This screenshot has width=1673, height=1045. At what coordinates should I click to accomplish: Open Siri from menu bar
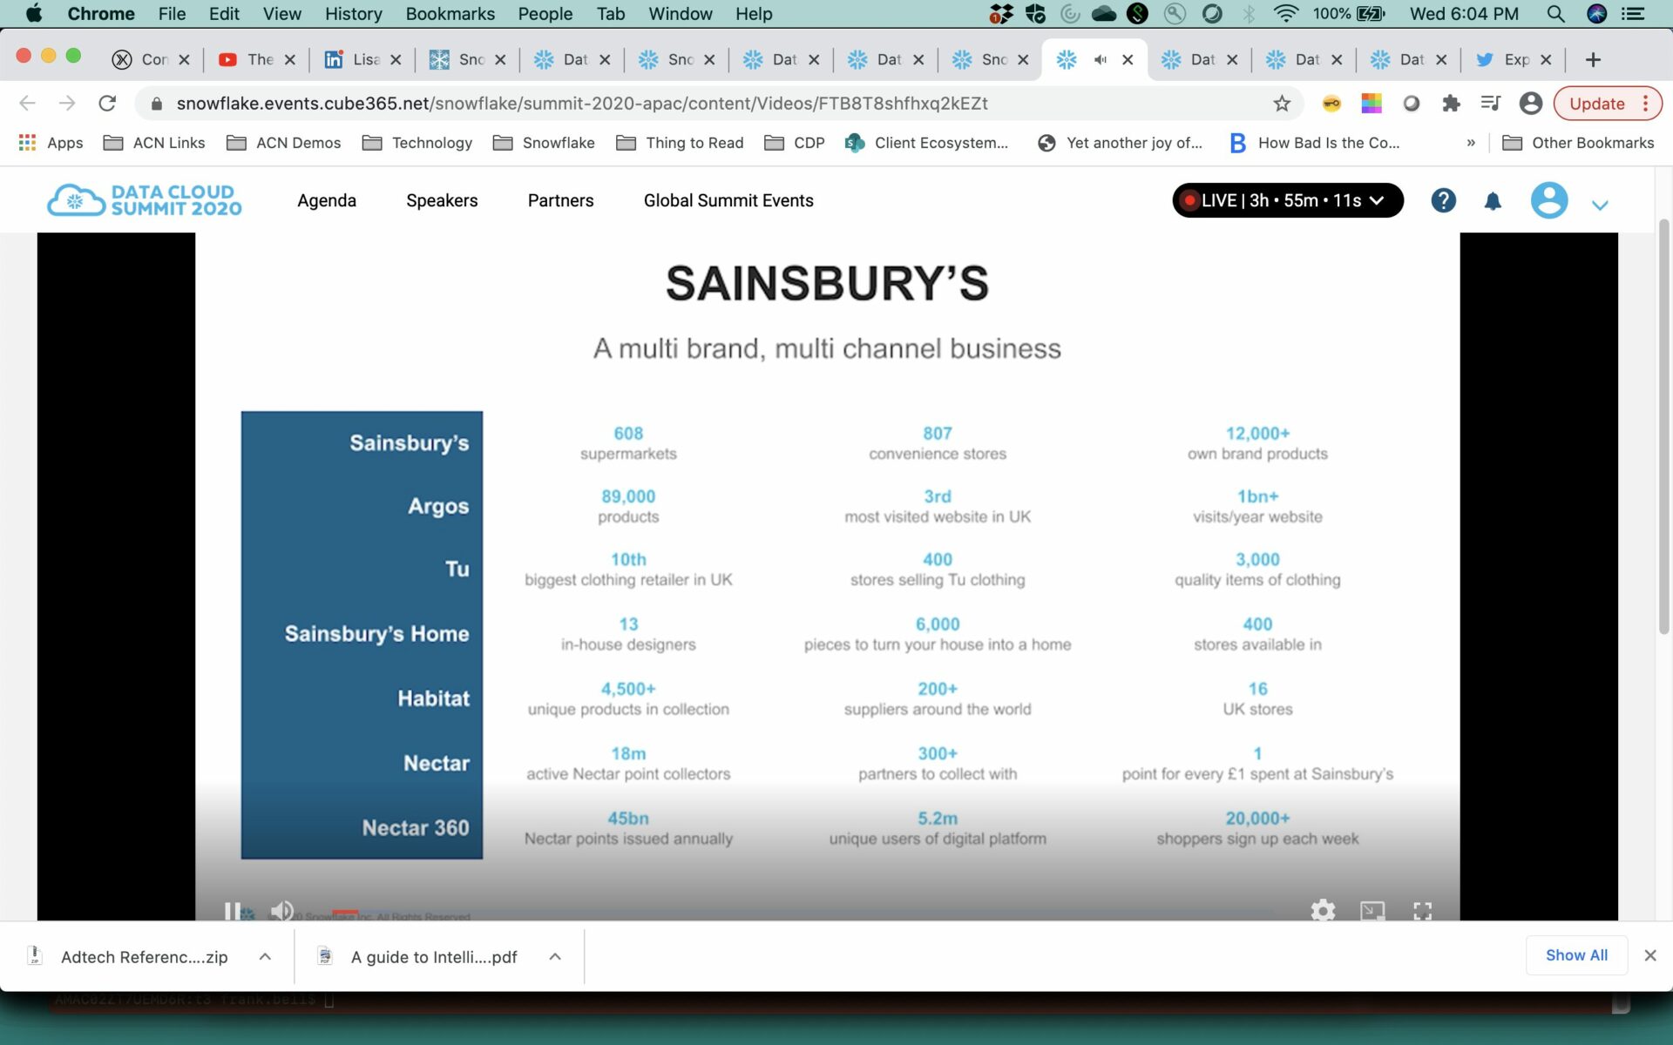pos(1596,14)
